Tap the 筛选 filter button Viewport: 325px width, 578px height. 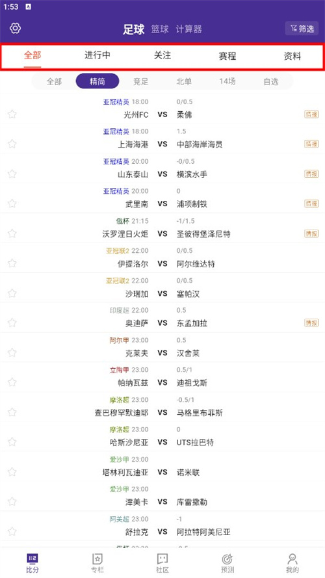[302, 29]
